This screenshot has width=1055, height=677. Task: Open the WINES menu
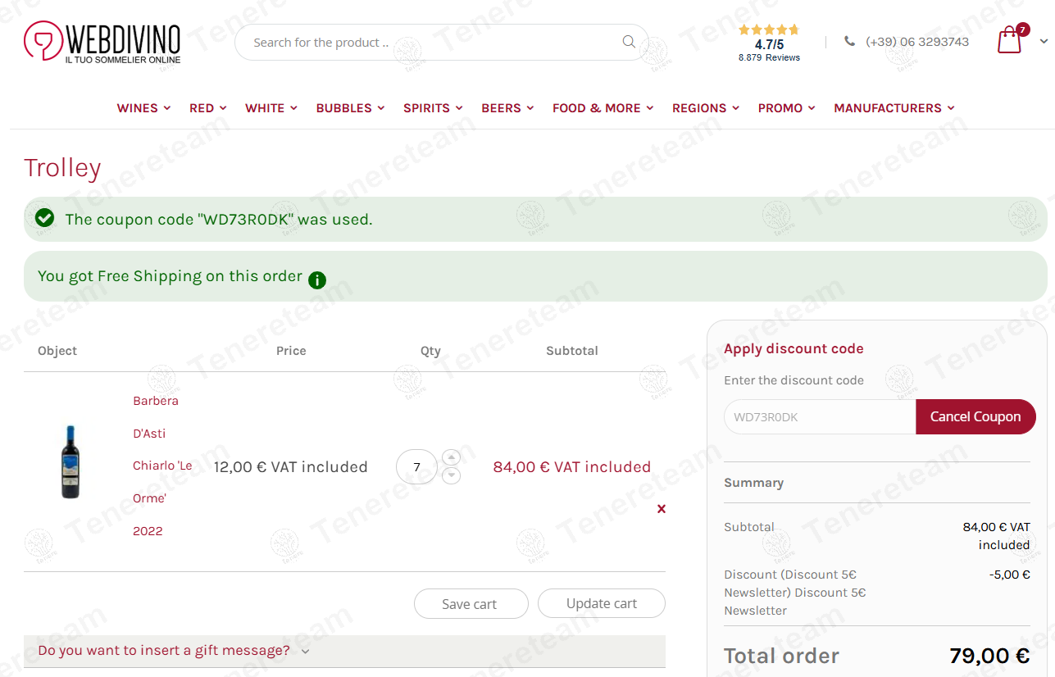coord(143,108)
